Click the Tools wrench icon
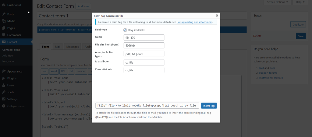The image size is (312, 137). pos(4,92)
